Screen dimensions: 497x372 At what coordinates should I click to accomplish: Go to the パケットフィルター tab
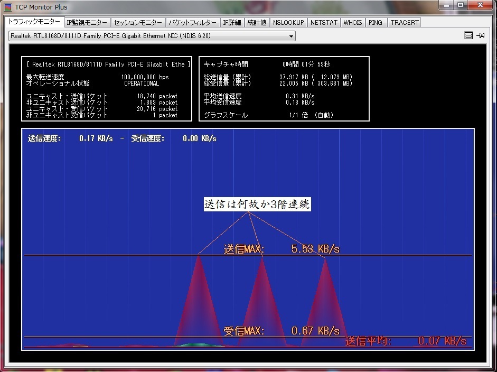click(x=192, y=23)
